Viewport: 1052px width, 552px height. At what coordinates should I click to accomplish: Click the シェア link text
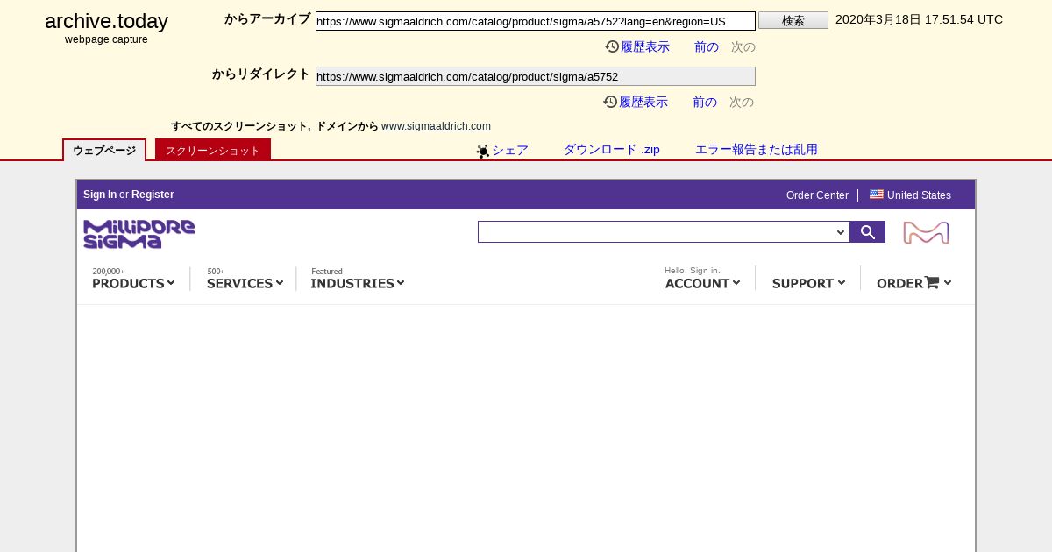pos(510,150)
